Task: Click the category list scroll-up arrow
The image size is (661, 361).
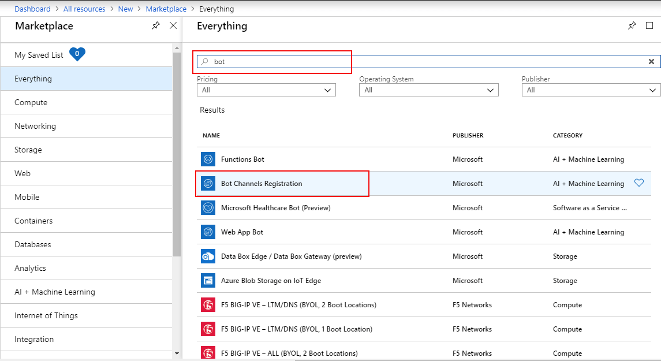Action: click(x=177, y=48)
